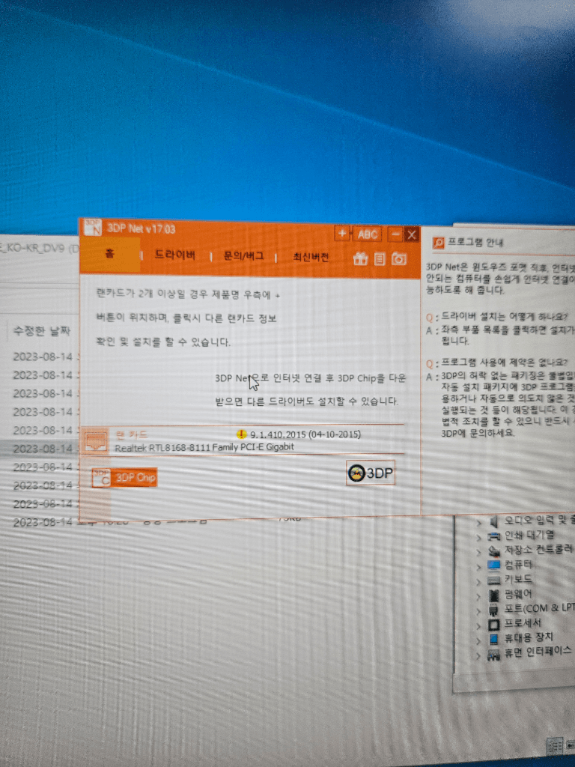575x767 pixels.
Task: Expand 인쇄 대기열 node in Device Manager
Action: pos(478,537)
